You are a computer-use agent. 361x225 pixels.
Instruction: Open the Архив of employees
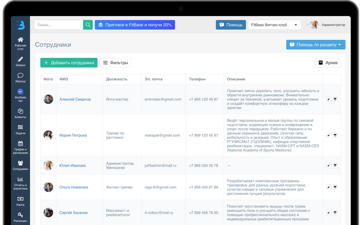pos(328,63)
